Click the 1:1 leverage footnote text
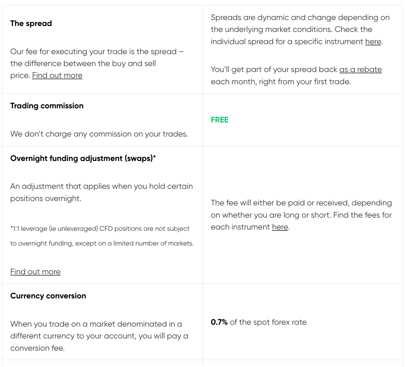Image resolution: width=408 pixels, height=367 pixels. [x=102, y=236]
